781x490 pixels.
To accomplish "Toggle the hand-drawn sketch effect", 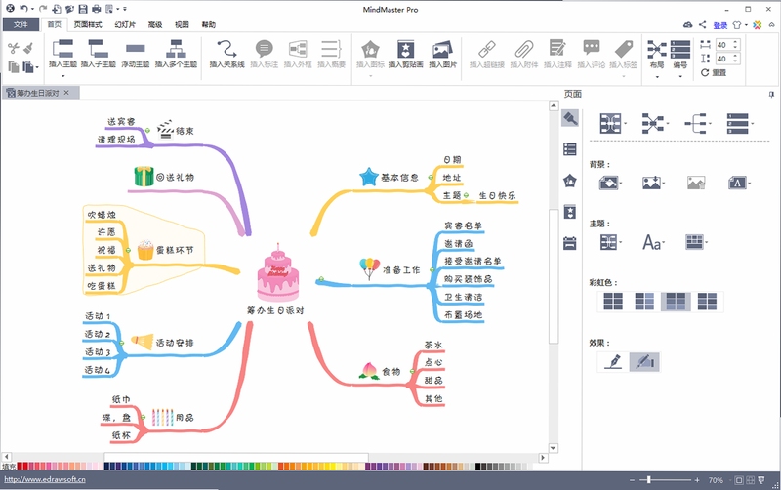I will click(644, 361).
